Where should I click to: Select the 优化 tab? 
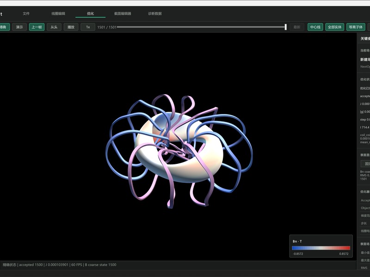[90, 14]
